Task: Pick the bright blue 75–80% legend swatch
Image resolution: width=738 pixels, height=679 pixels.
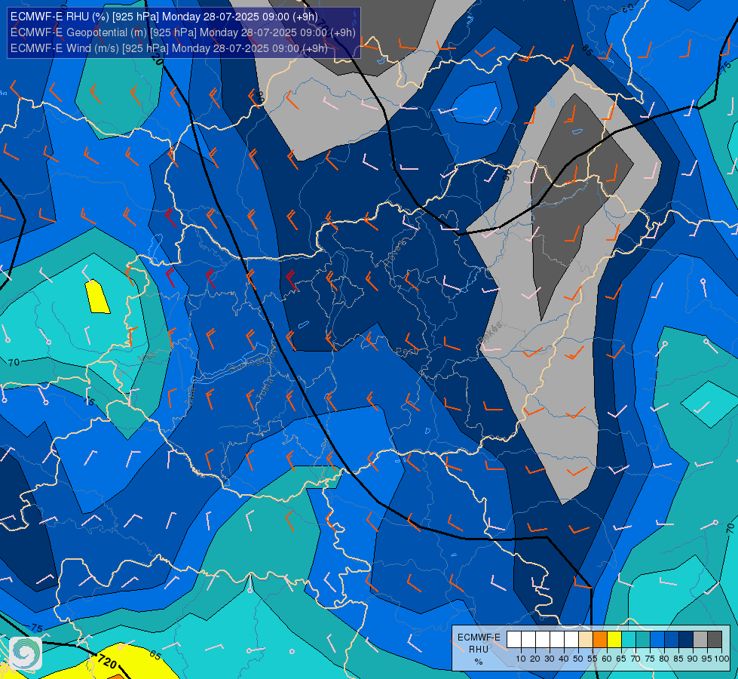Action: tap(657, 640)
